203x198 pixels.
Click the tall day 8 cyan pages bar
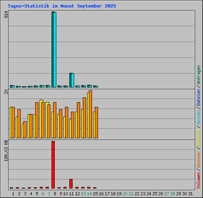(x=55, y=50)
